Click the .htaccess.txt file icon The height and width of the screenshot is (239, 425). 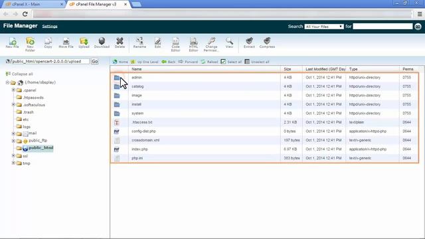(117, 122)
